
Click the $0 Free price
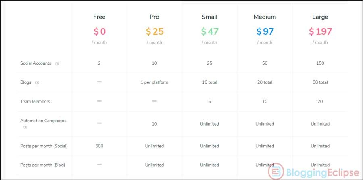point(100,31)
